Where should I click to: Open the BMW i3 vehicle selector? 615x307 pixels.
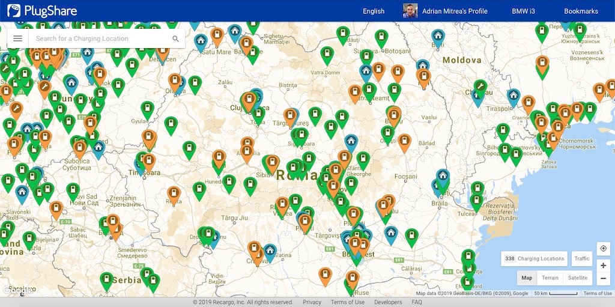(523, 11)
